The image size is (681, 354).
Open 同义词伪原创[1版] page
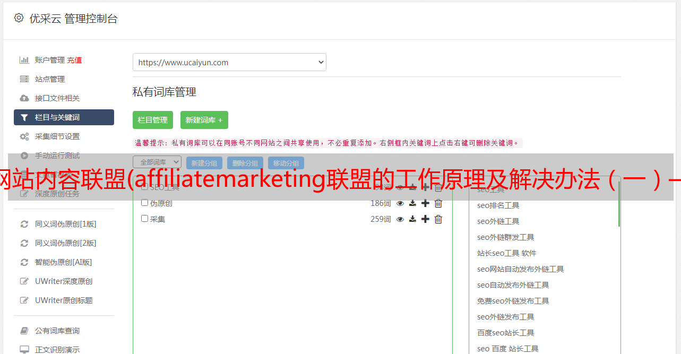(66, 224)
